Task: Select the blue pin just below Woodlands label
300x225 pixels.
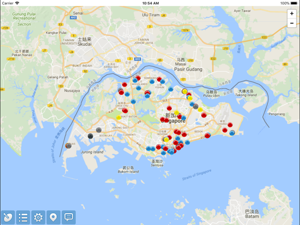Action: pyautogui.click(x=139, y=88)
